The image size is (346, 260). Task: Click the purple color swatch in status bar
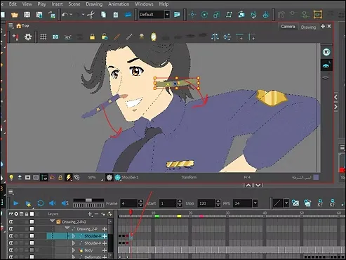(316, 177)
